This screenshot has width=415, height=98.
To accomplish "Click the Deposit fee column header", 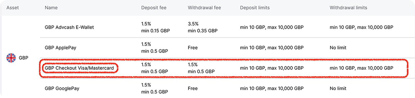I will point(154,8).
